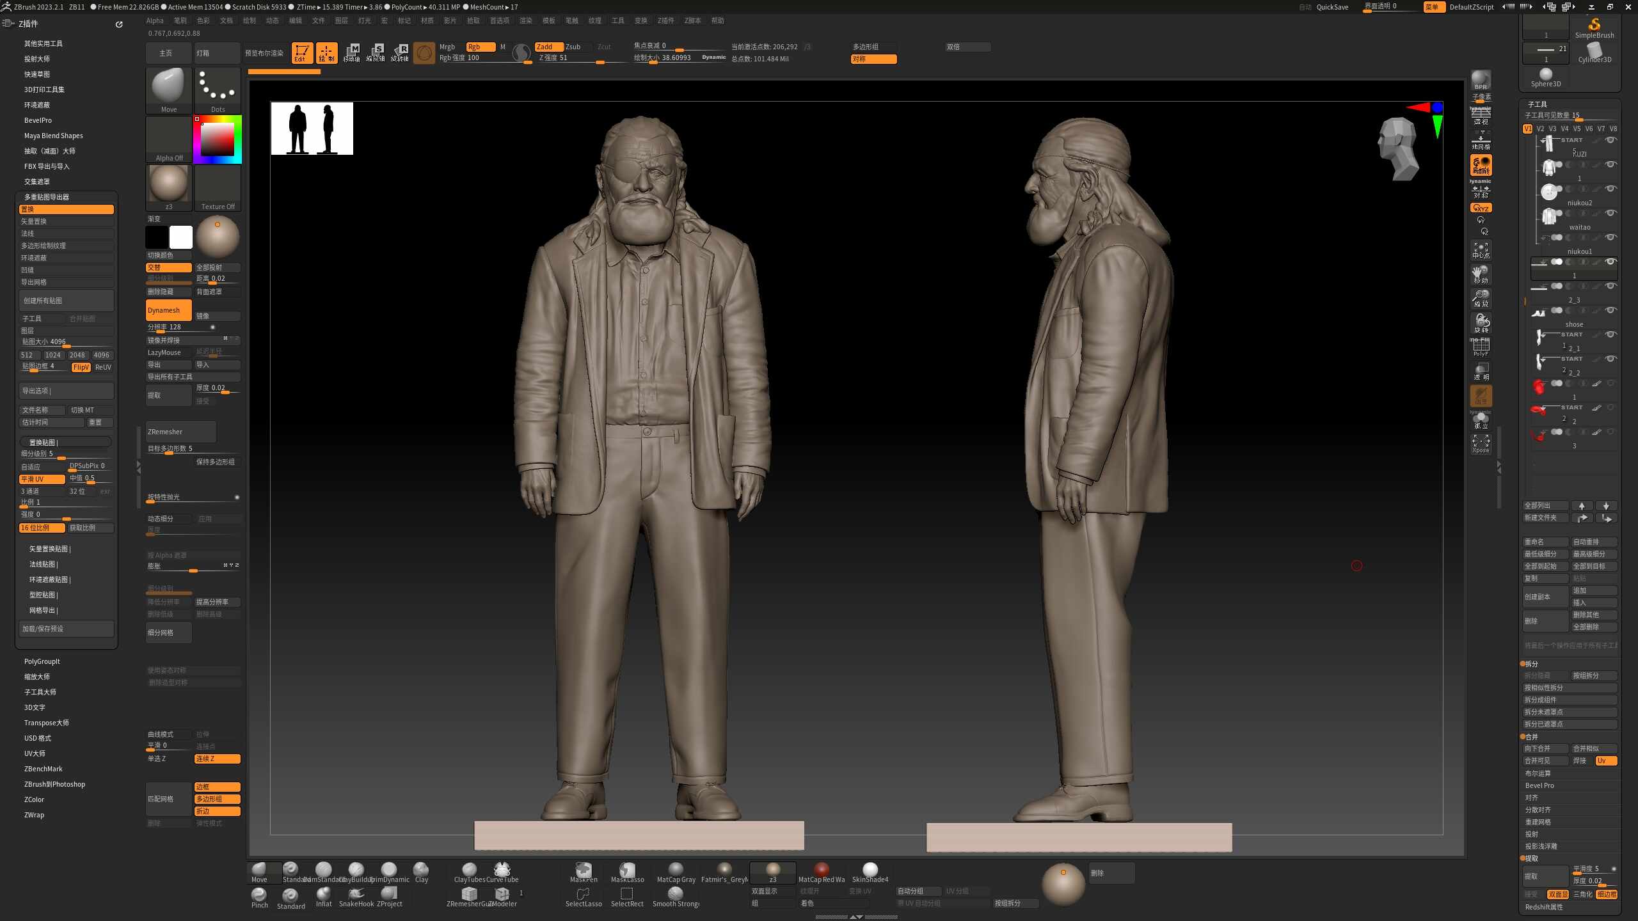The width and height of the screenshot is (1638, 921).
Task: Toggle visibility of the waitao subtool
Action: tap(1610, 213)
